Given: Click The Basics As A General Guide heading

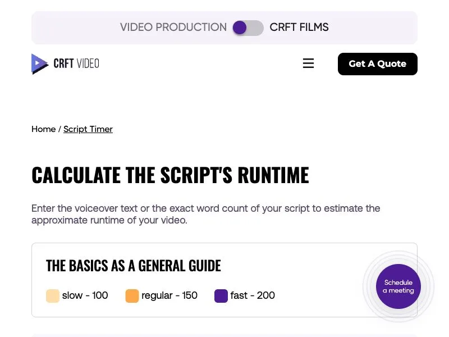Looking at the screenshot, I should (x=134, y=266).
